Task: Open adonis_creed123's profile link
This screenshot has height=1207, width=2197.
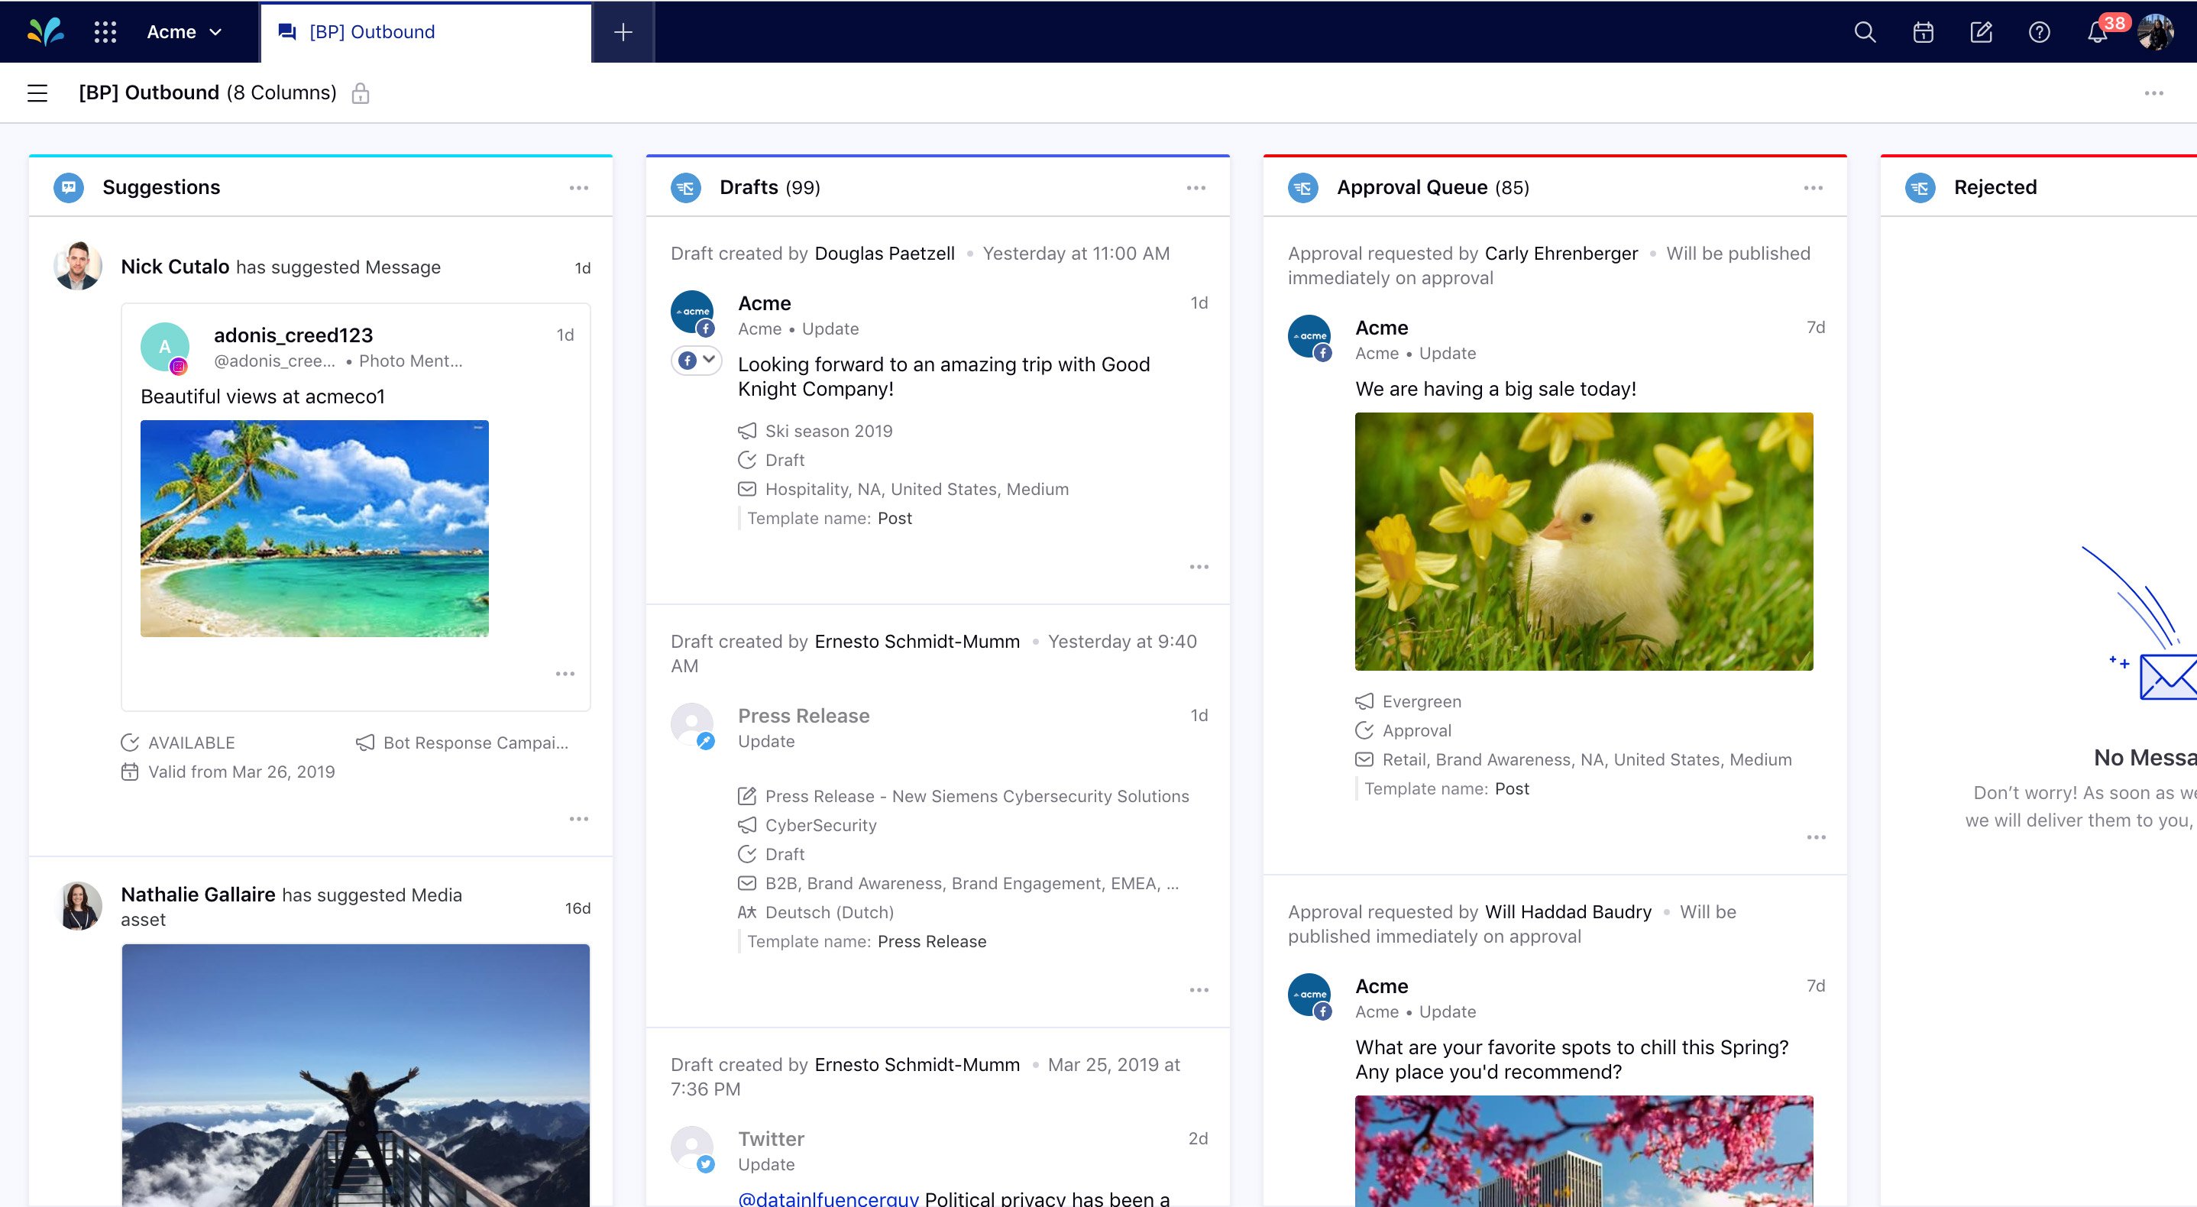Action: click(293, 335)
